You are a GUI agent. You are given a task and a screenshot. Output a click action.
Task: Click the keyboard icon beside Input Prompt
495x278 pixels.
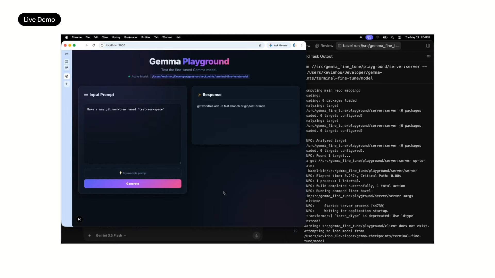[86, 95]
